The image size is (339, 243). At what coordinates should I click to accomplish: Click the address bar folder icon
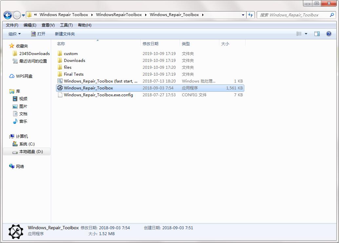pos(30,15)
